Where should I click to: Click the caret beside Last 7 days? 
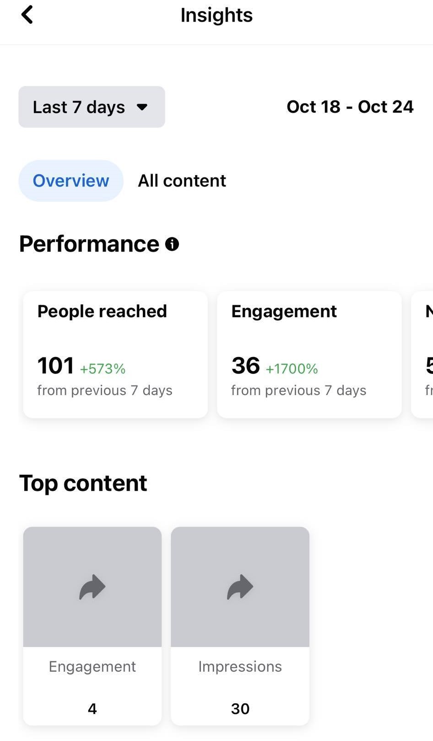[x=142, y=107]
